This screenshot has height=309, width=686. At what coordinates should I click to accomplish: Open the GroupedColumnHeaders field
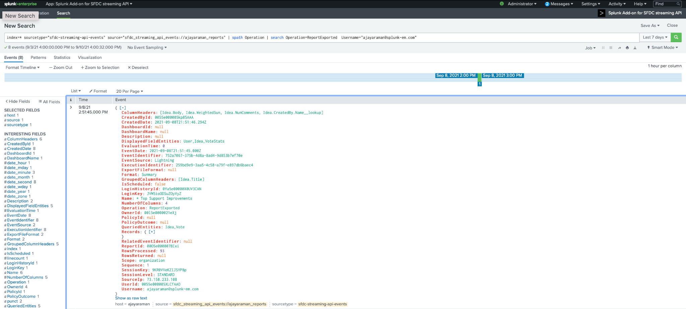[x=31, y=244]
